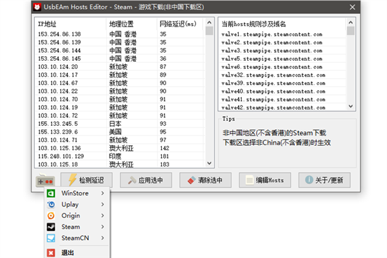Select domain valve6.steampipe.steamcontent.com
The image size is (387, 258).
pyautogui.click(x=283, y=67)
